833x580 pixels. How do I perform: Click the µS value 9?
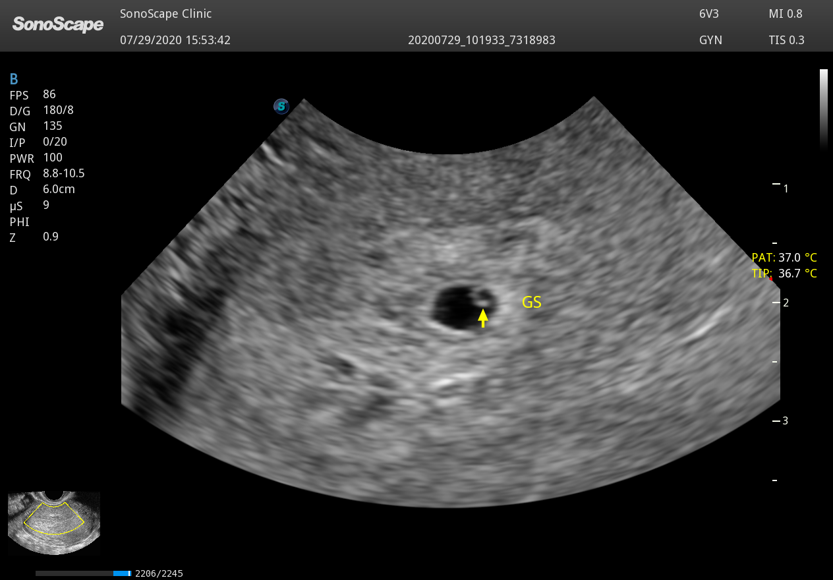pyautogui.click(x=46, y=205)
